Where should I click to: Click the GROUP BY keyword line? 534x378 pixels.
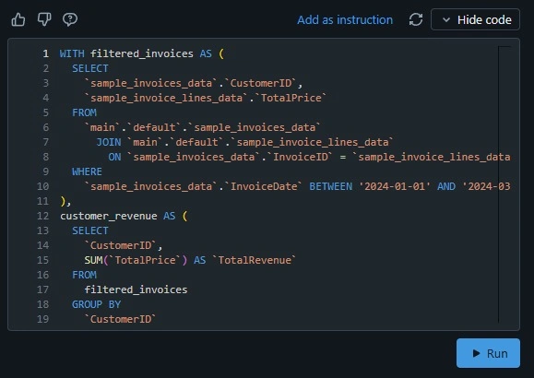pos(97,304)
